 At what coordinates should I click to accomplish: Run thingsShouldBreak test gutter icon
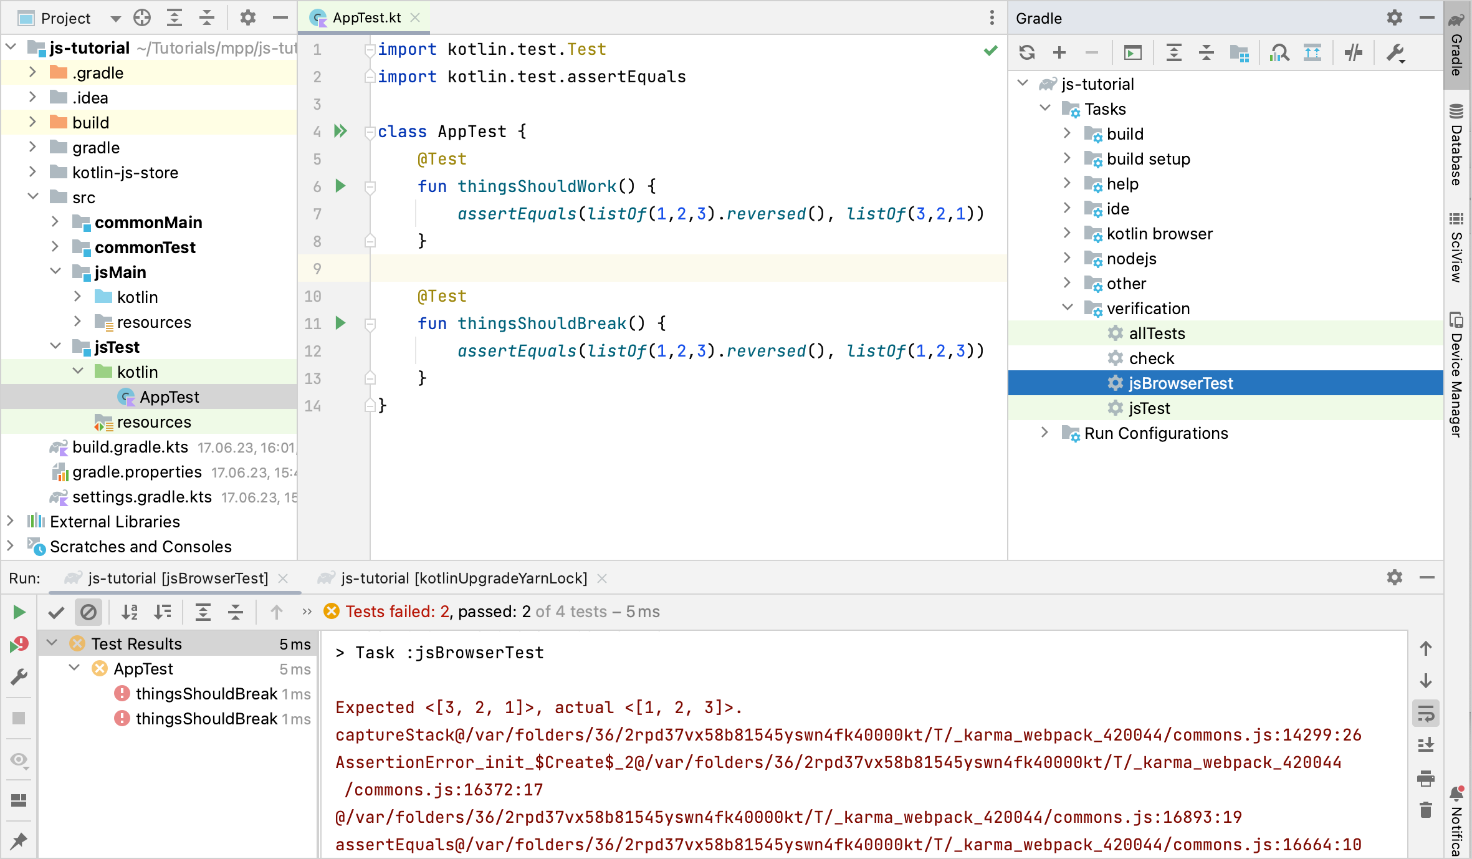click(340, 323)
